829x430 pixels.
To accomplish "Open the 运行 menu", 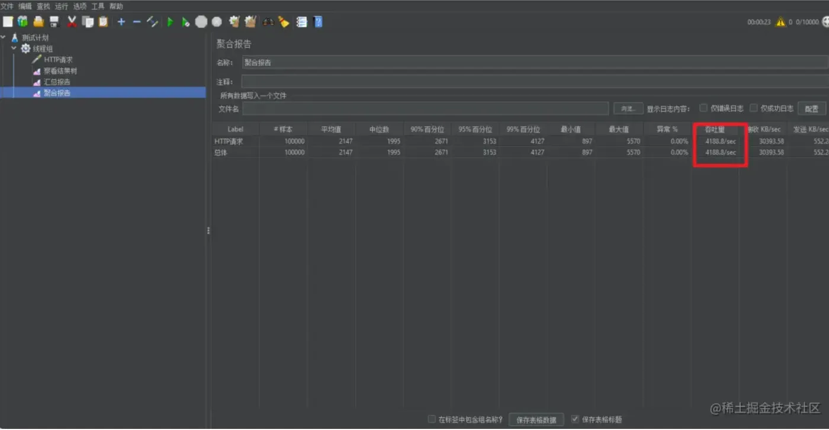I will 61,7.
